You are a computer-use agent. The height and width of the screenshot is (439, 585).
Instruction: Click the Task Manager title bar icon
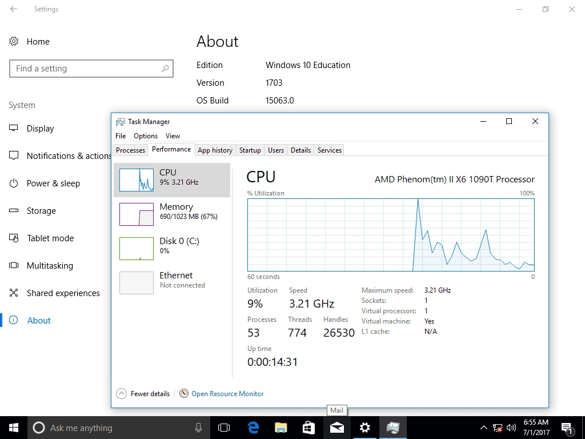click(x=120, y=122)
